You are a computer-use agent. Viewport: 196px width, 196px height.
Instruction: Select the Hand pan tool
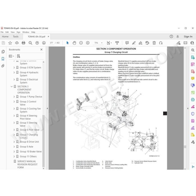click(x=74, y=43)
